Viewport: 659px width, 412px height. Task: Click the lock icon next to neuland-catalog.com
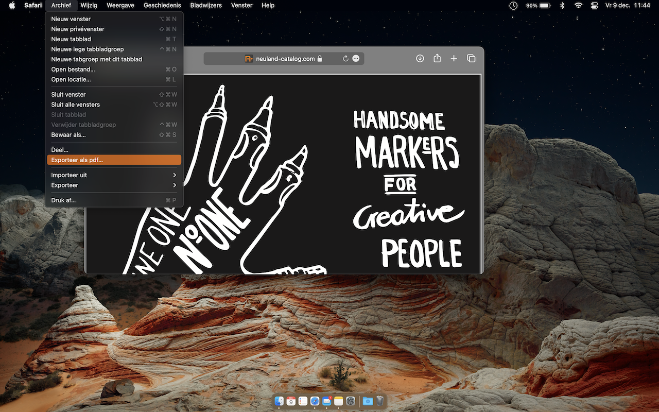click(x=320, y=59)
